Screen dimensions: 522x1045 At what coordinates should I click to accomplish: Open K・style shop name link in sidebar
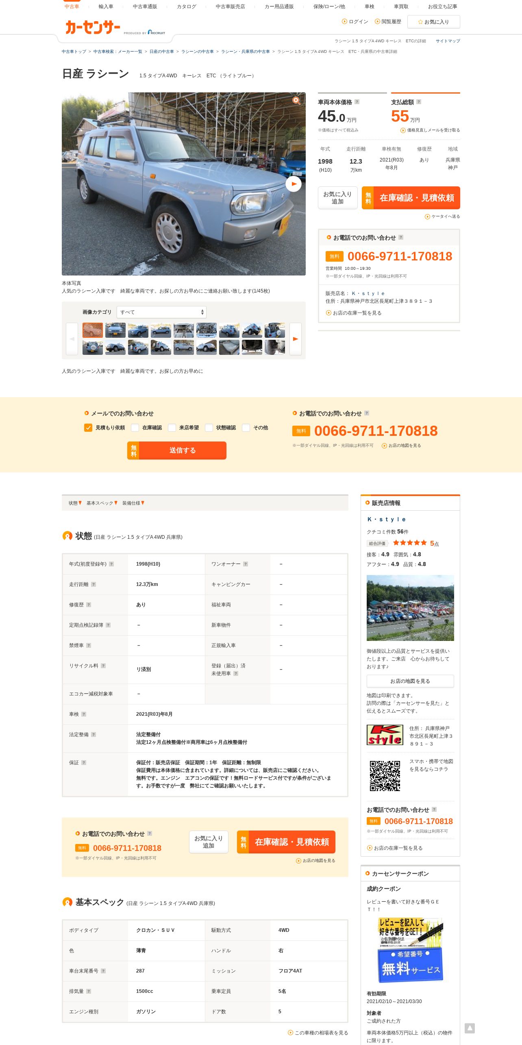click(387, 519)
